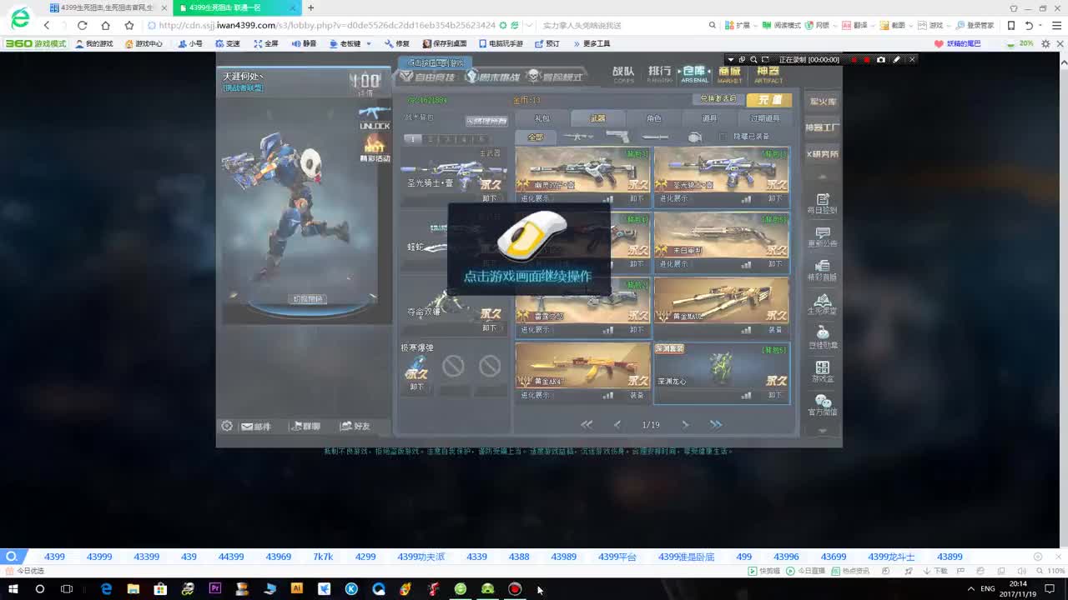
Task: Open the 邮件 mail button
Action: 256,427
